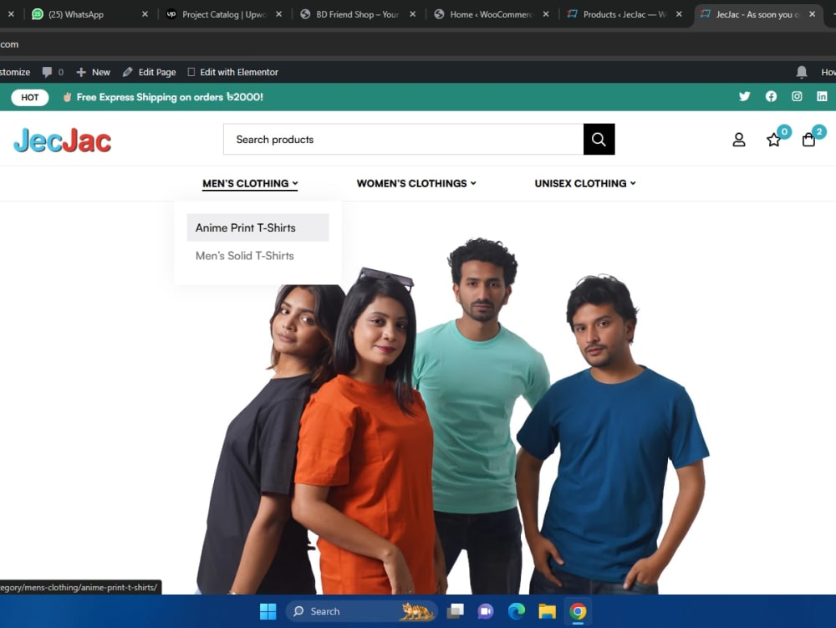Open File Explorer from the taskbar
The height and width of the screenshot is (628, 836).
tap(547, 611)
